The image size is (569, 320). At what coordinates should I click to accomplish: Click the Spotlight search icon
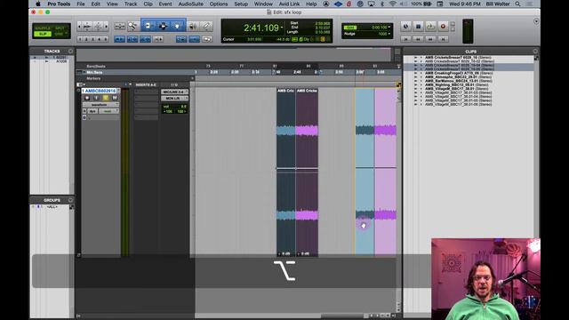517,4
